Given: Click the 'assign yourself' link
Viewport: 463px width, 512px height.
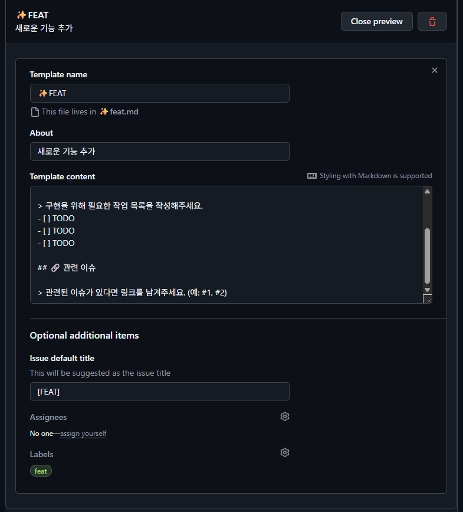Looking at the screenshot, I should coord(83,434).
